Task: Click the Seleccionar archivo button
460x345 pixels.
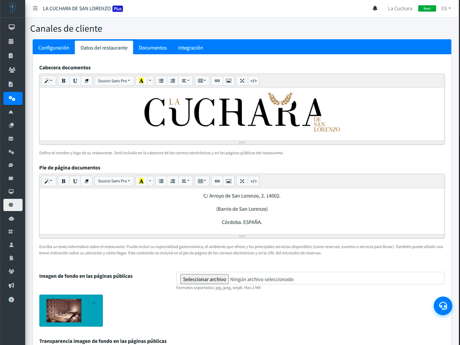Action: [204, 279]
